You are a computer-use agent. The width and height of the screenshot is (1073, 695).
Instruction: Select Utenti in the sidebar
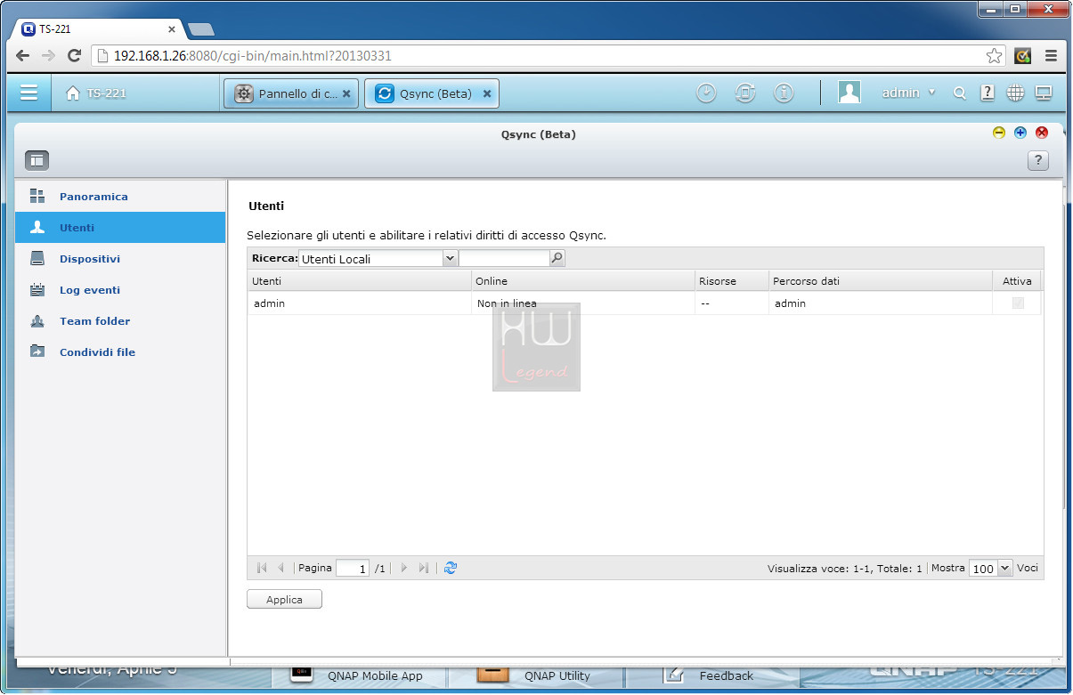click(x=120, y=228)
